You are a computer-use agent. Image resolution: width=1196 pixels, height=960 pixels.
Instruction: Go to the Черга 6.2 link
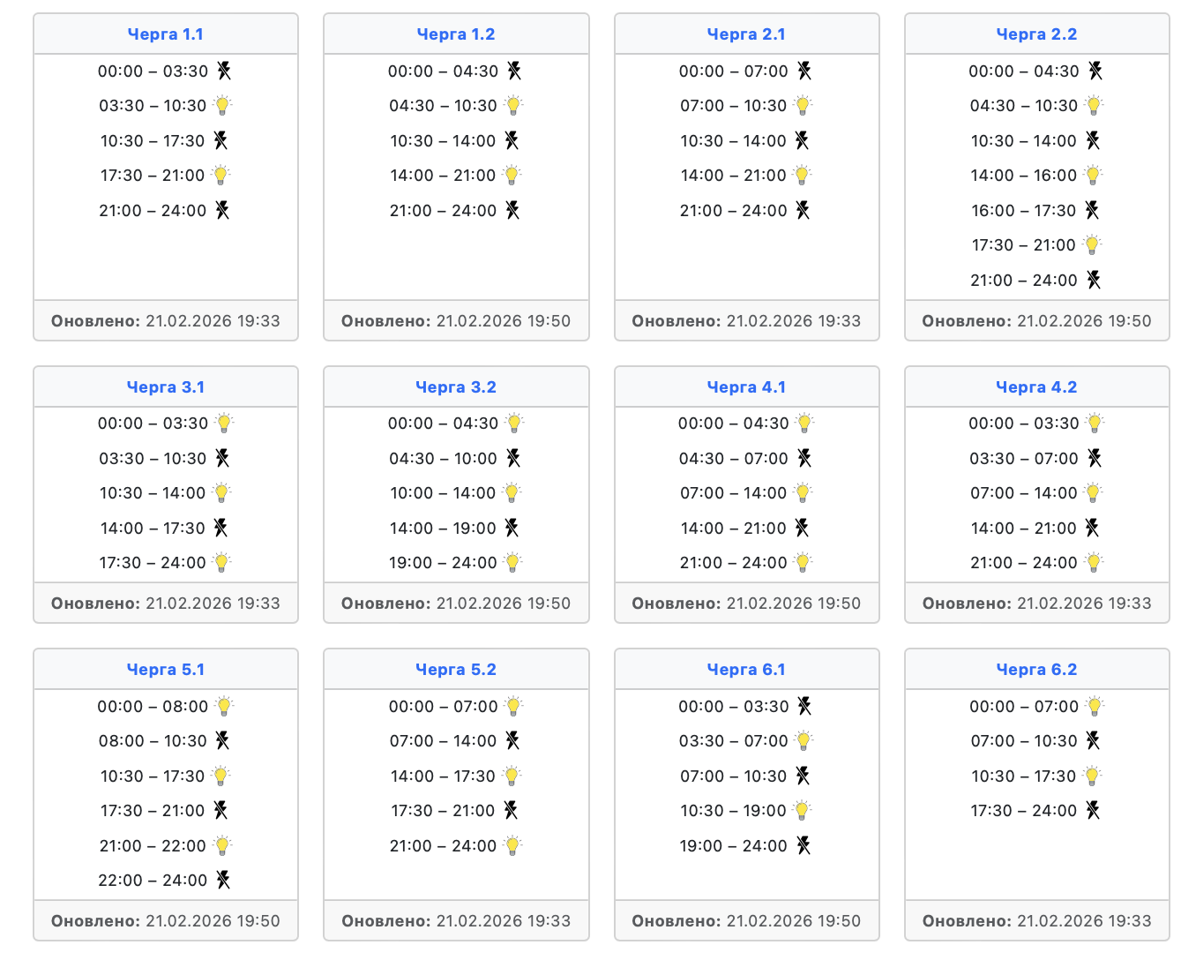(x=1036, y=670)
